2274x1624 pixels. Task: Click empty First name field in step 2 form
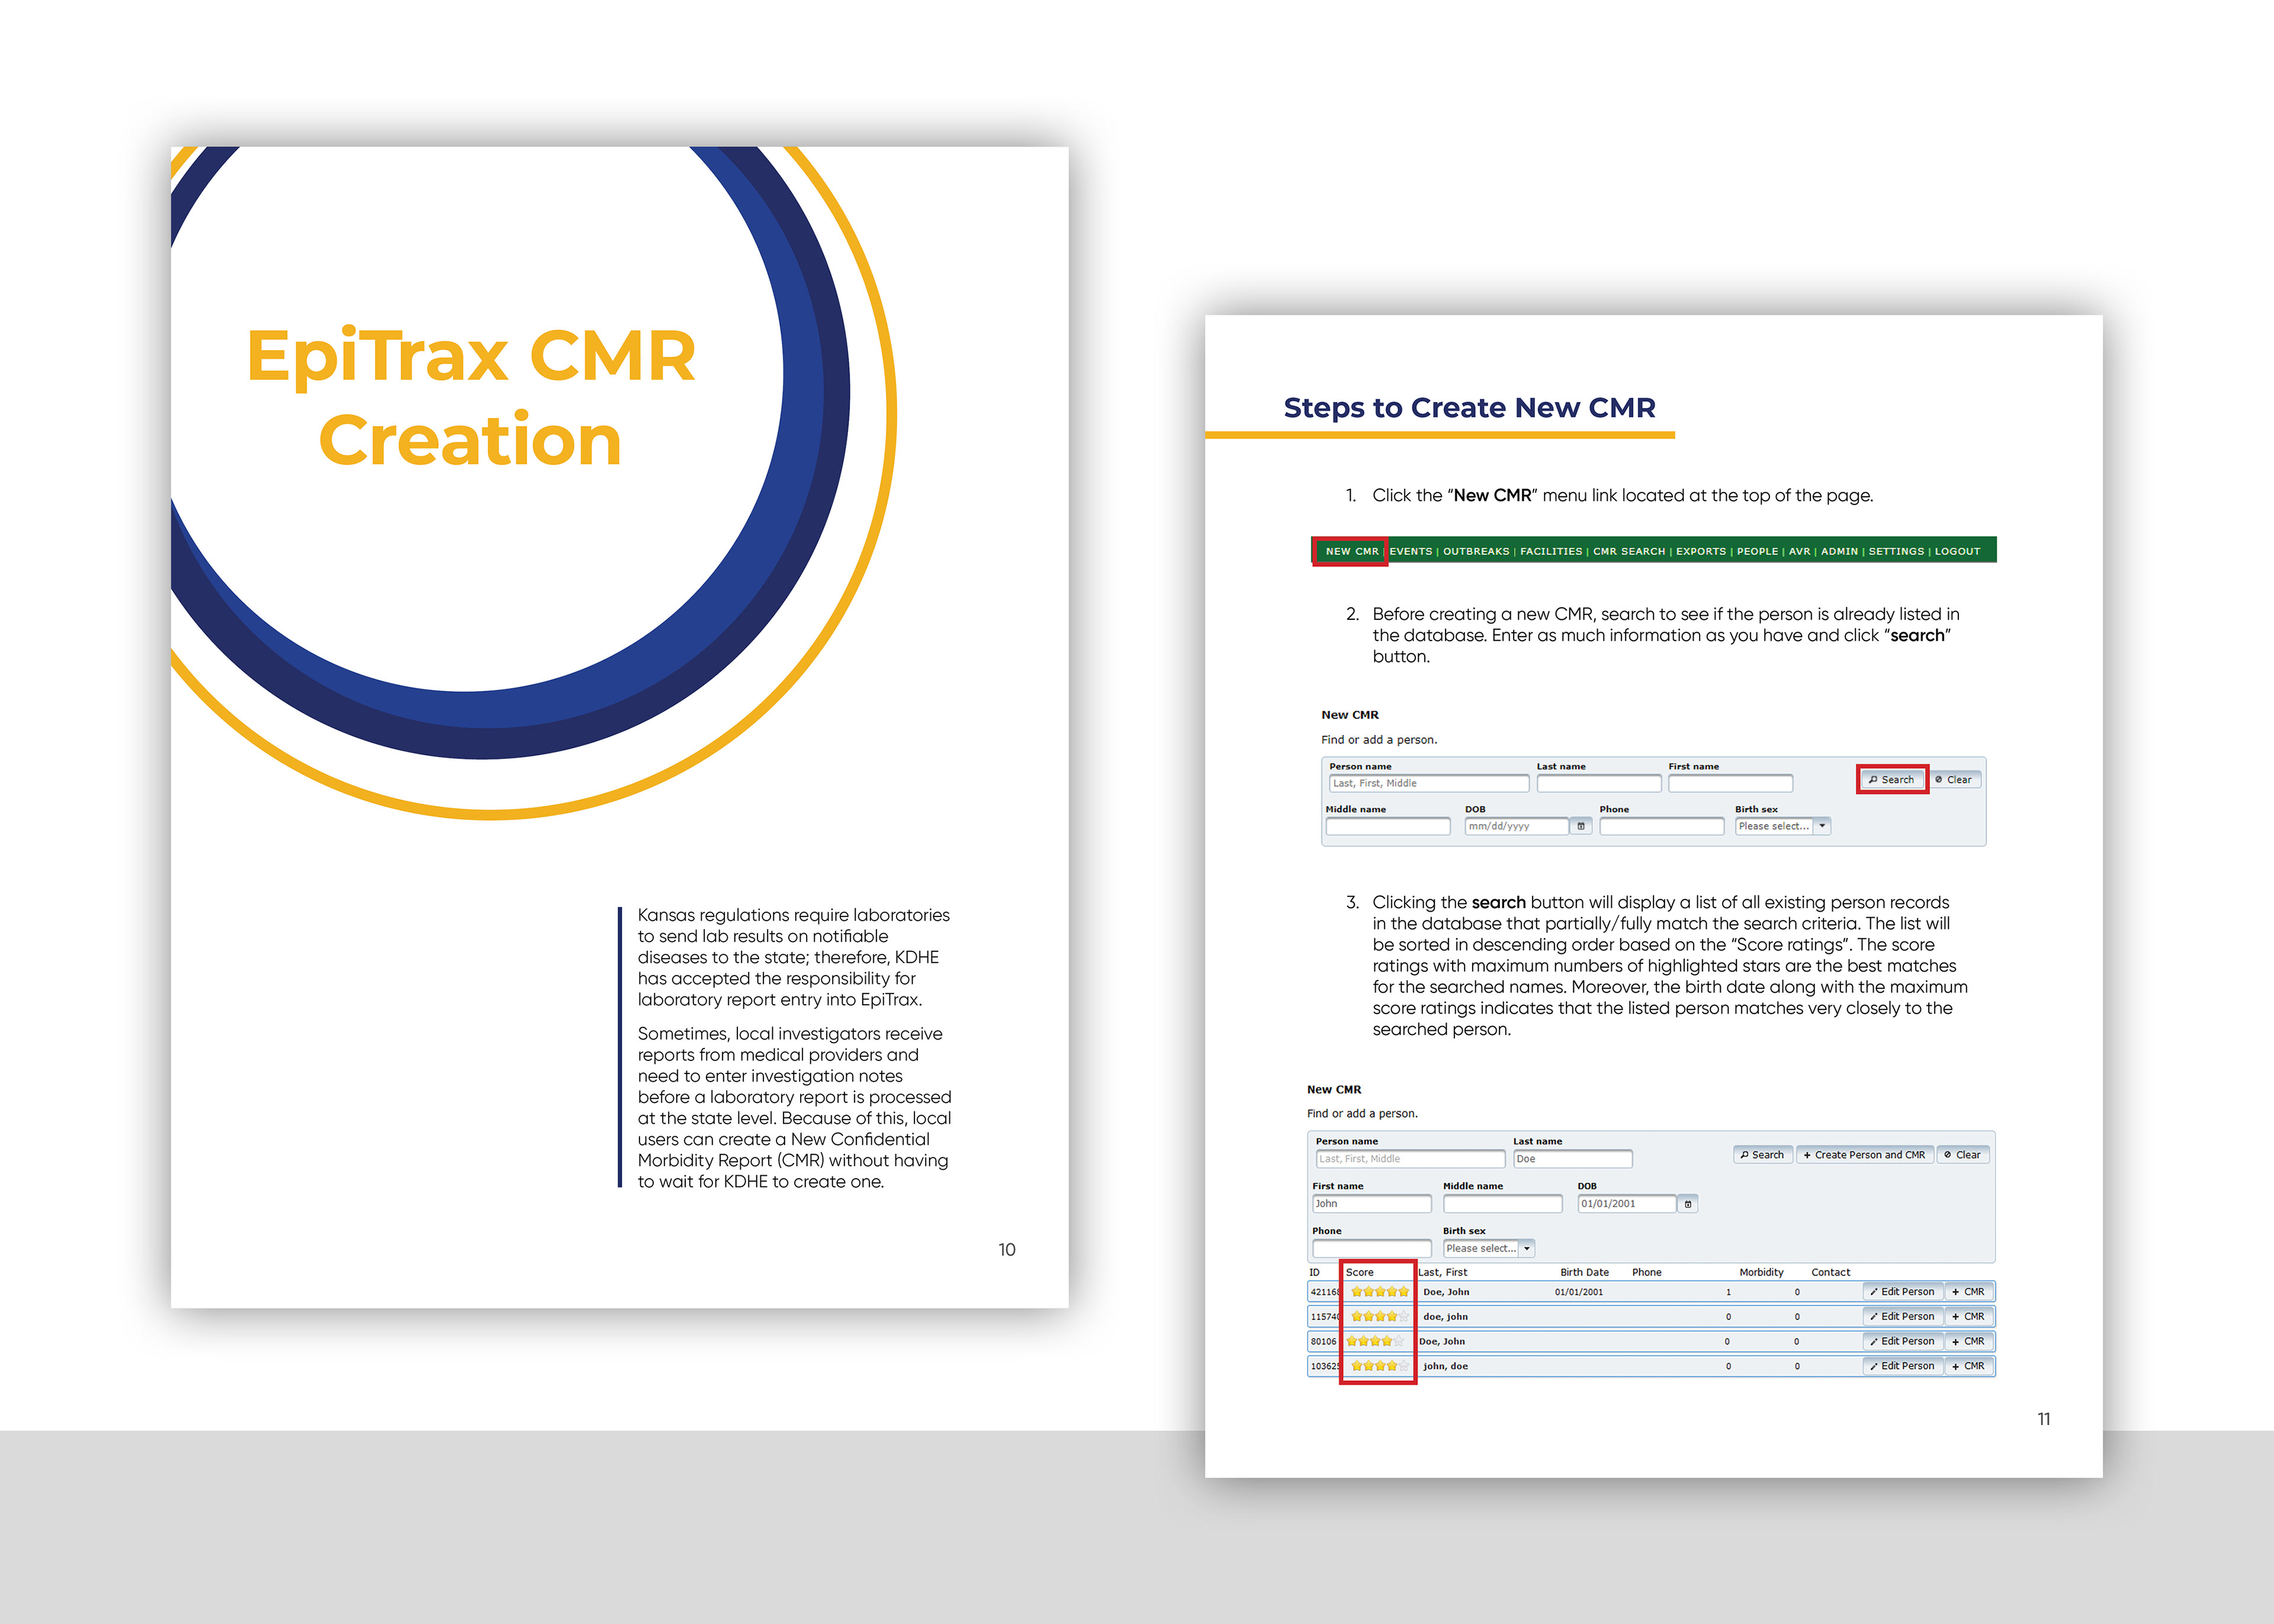1730,783
